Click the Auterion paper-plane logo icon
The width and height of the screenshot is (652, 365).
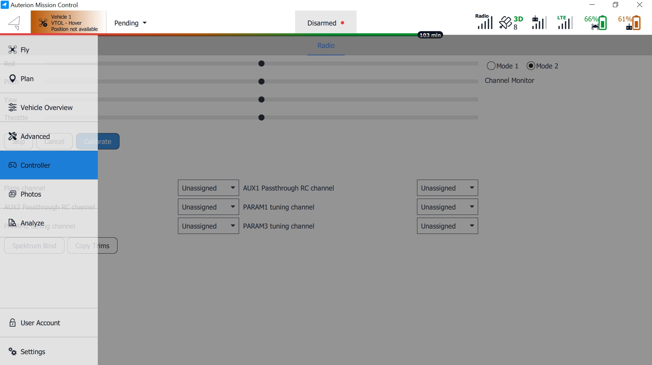coord(15,23)
